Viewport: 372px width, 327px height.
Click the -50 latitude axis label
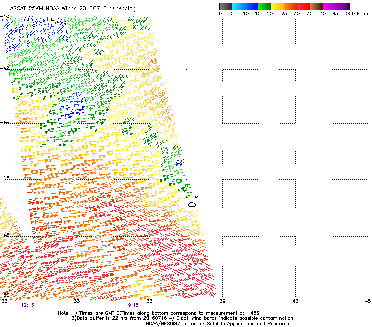point(5,295)
